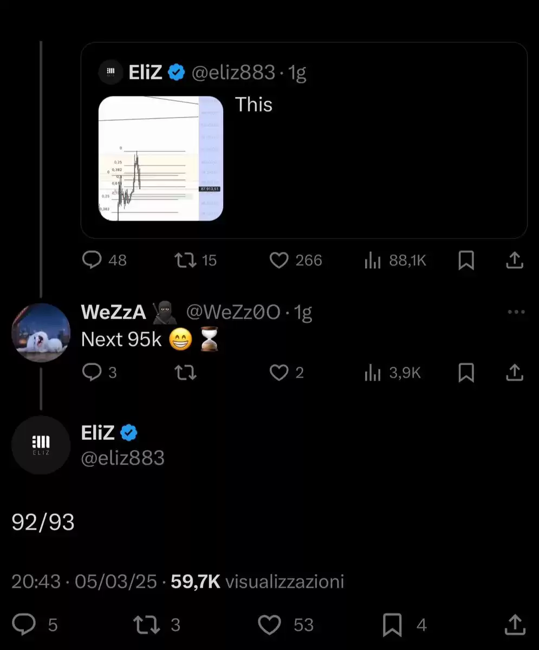
Task: Bookmark WeZzA's tweet
Action: pos(466,373)
